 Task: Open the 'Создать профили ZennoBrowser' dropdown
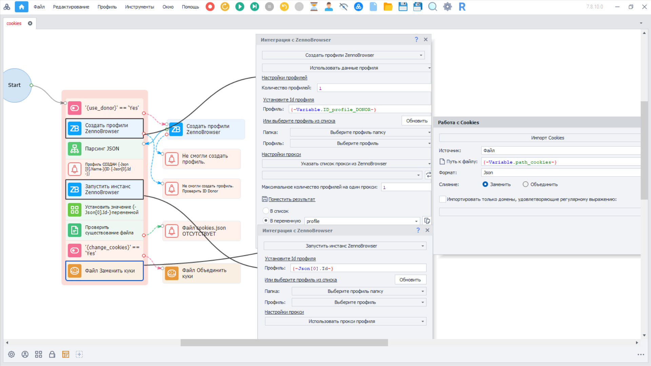pos(343,55)
